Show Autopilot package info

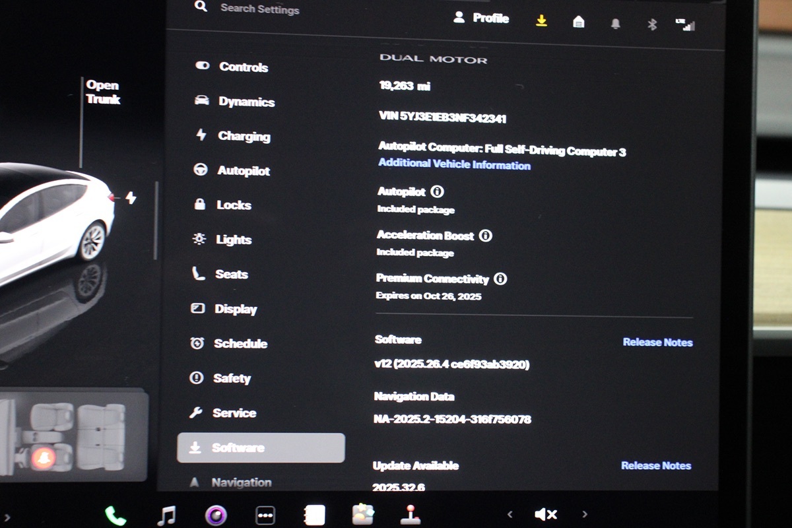tap(437, 191)
